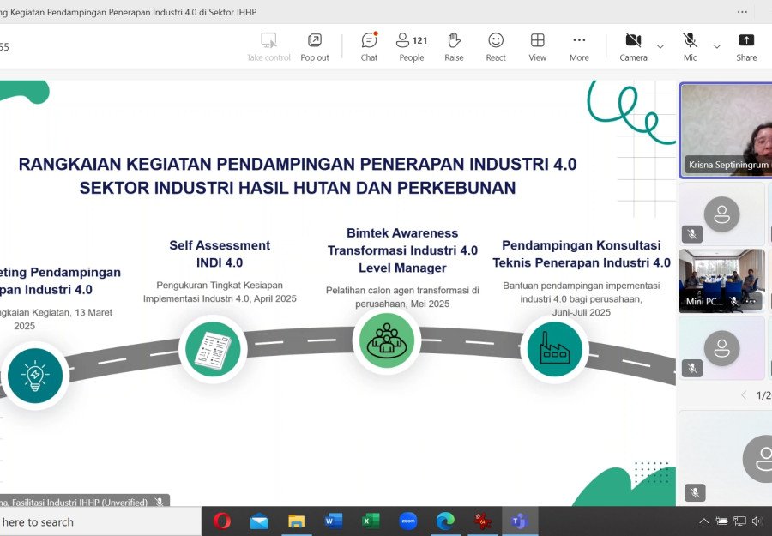Click the mic icon on Mini PC tile
This screenshot has width=772, height=536.
coord(733,301)
